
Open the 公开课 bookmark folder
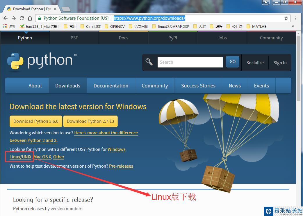235,26
